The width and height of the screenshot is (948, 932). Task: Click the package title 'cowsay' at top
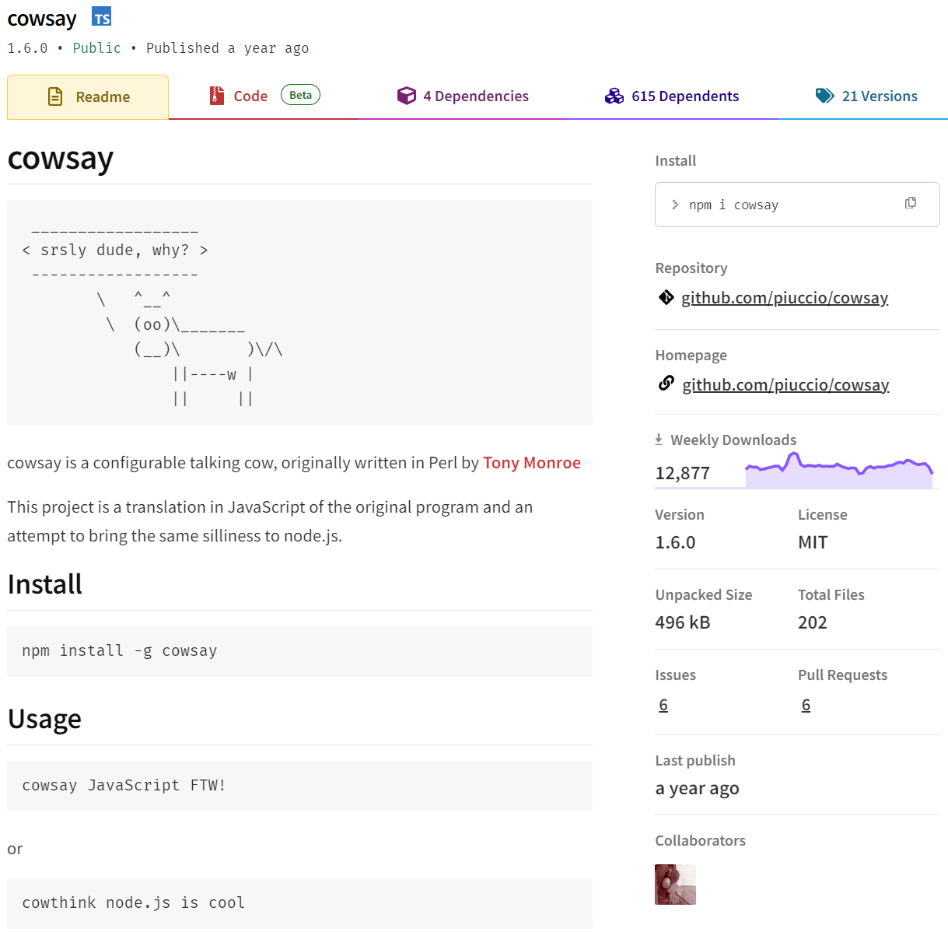[x=42, y=18]
